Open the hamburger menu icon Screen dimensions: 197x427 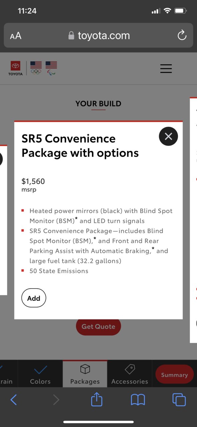click(166, 68)
